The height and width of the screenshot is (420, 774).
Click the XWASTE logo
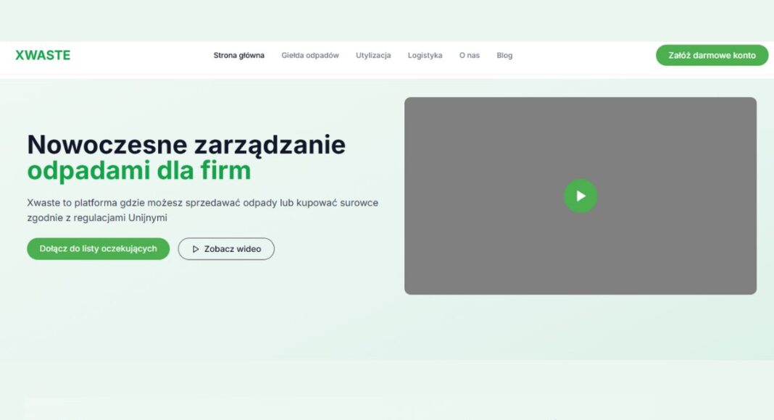click(43, 55)
